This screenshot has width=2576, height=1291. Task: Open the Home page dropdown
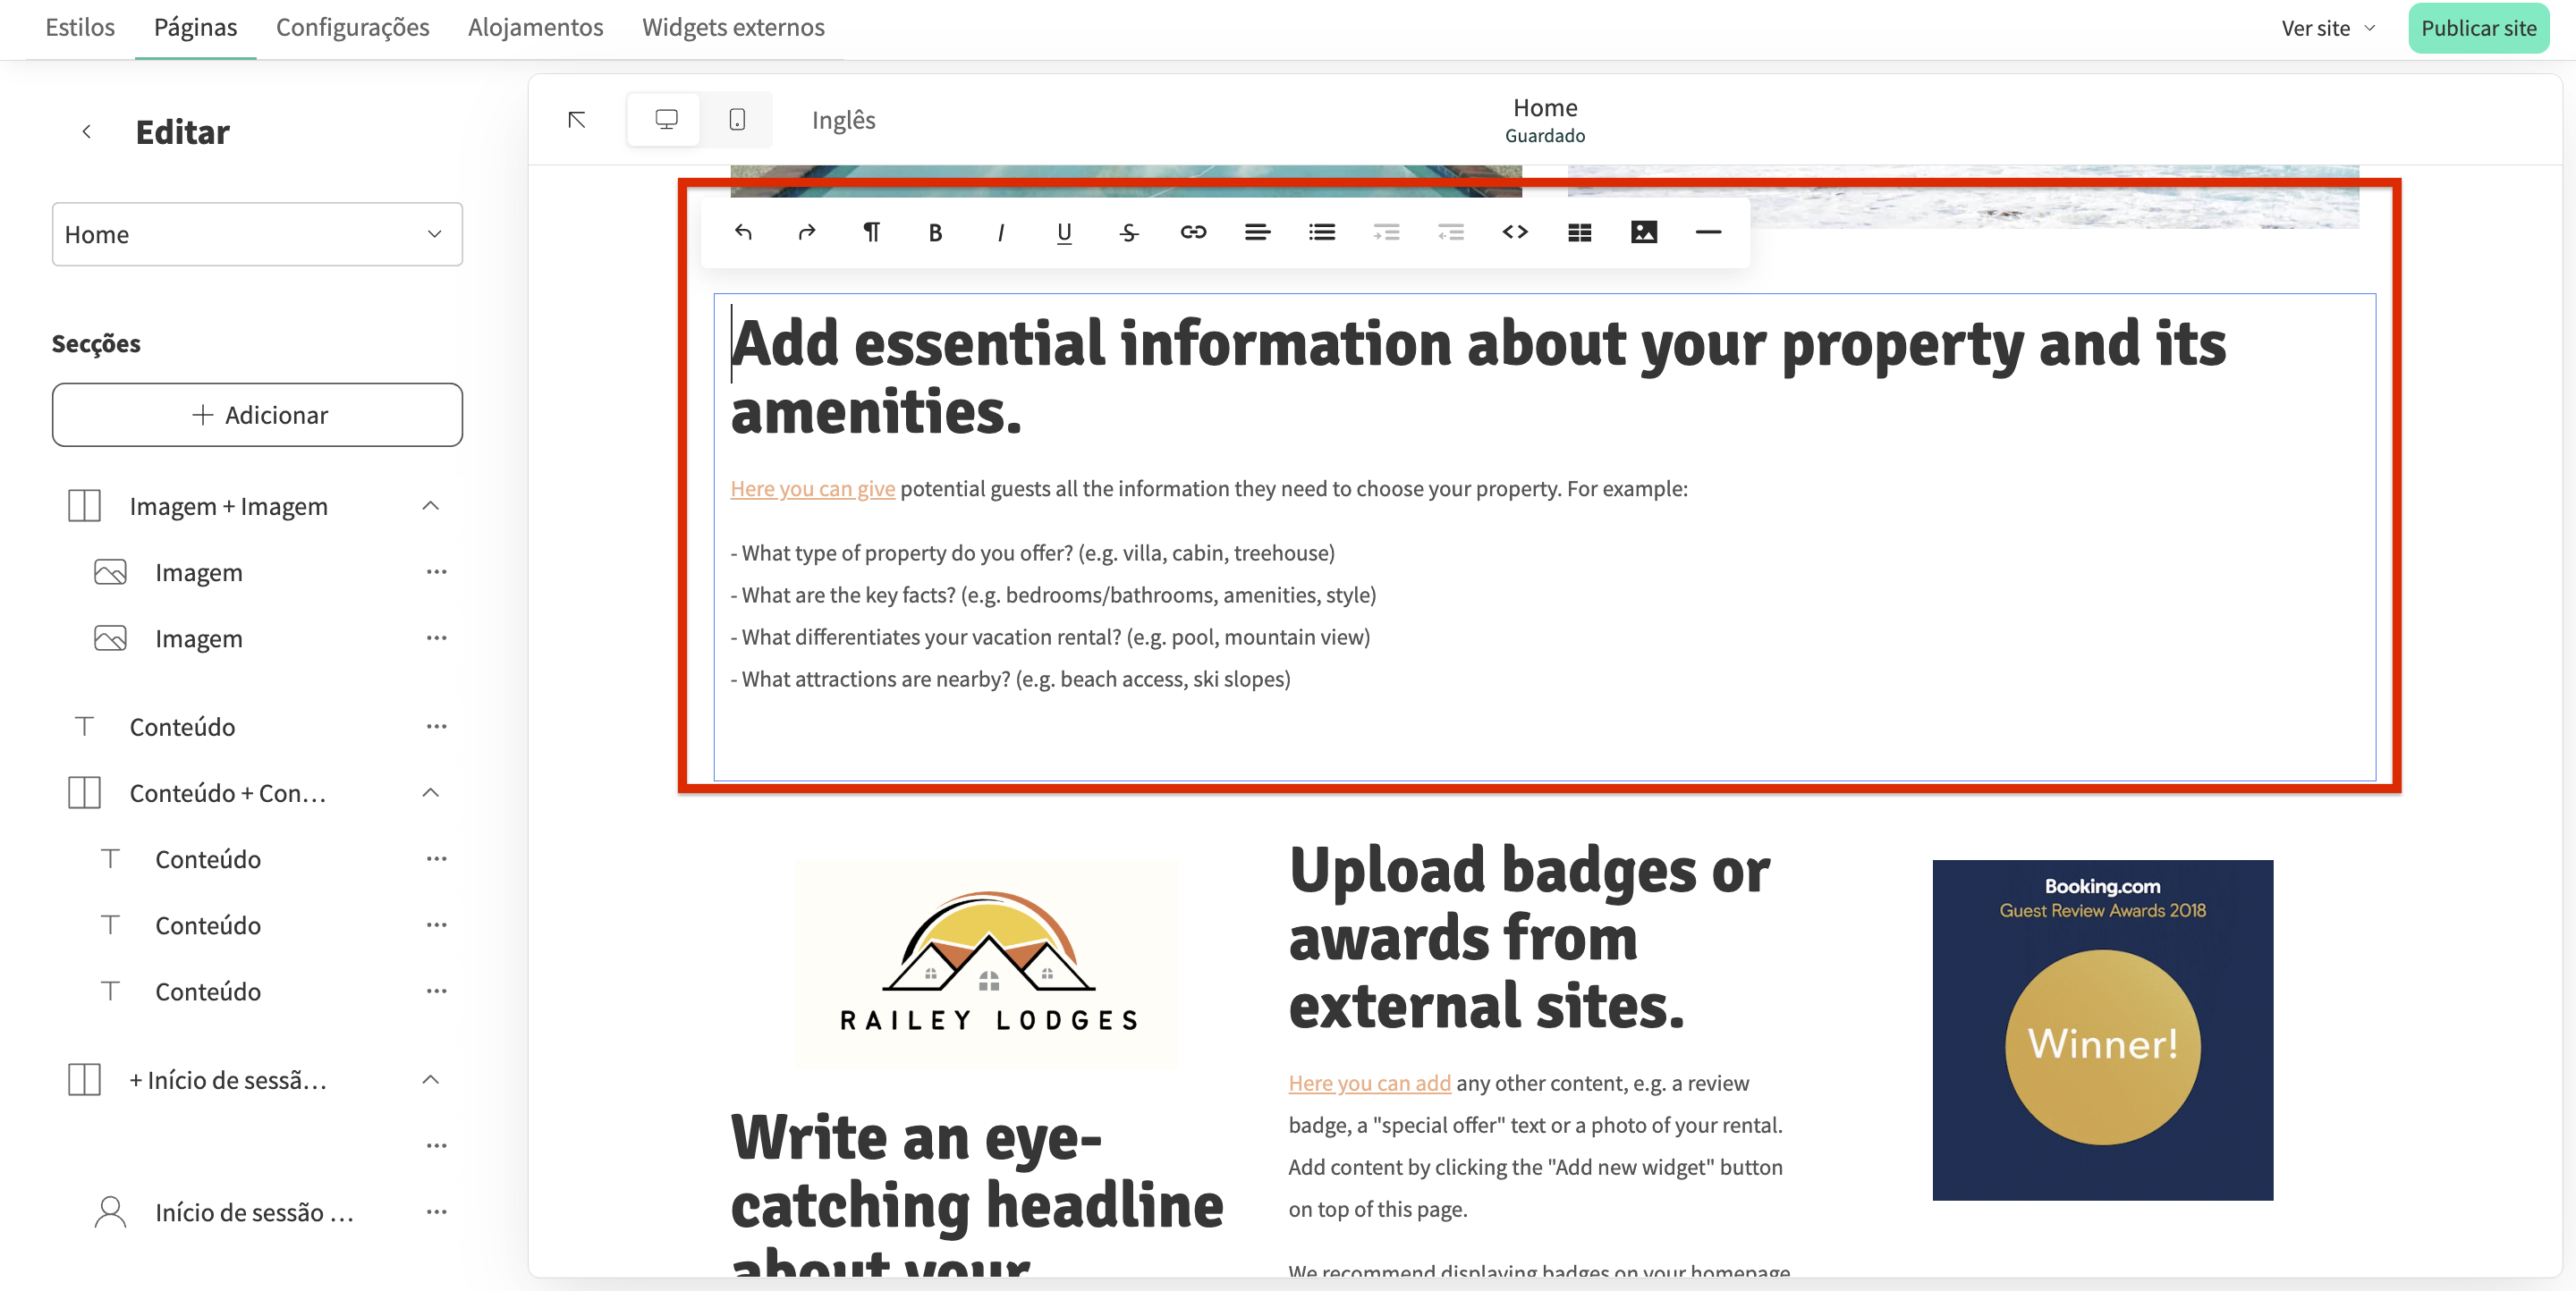[x=257, y=235]
